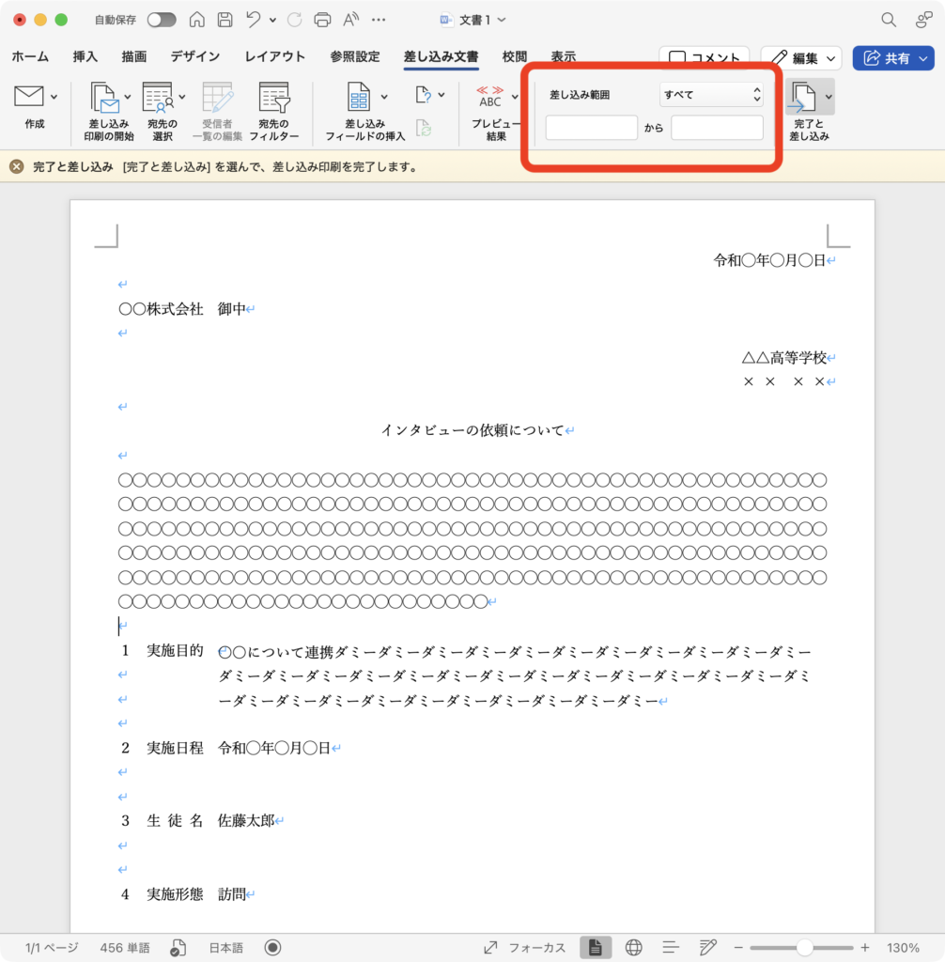
Task: Click the 作成 envelope icon
Action: tap(29, 96)
